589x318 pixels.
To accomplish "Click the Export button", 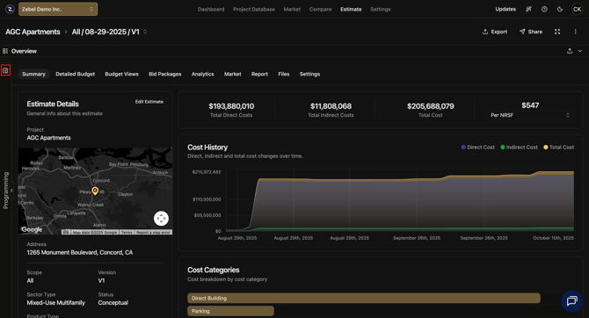I will [495, 32].
